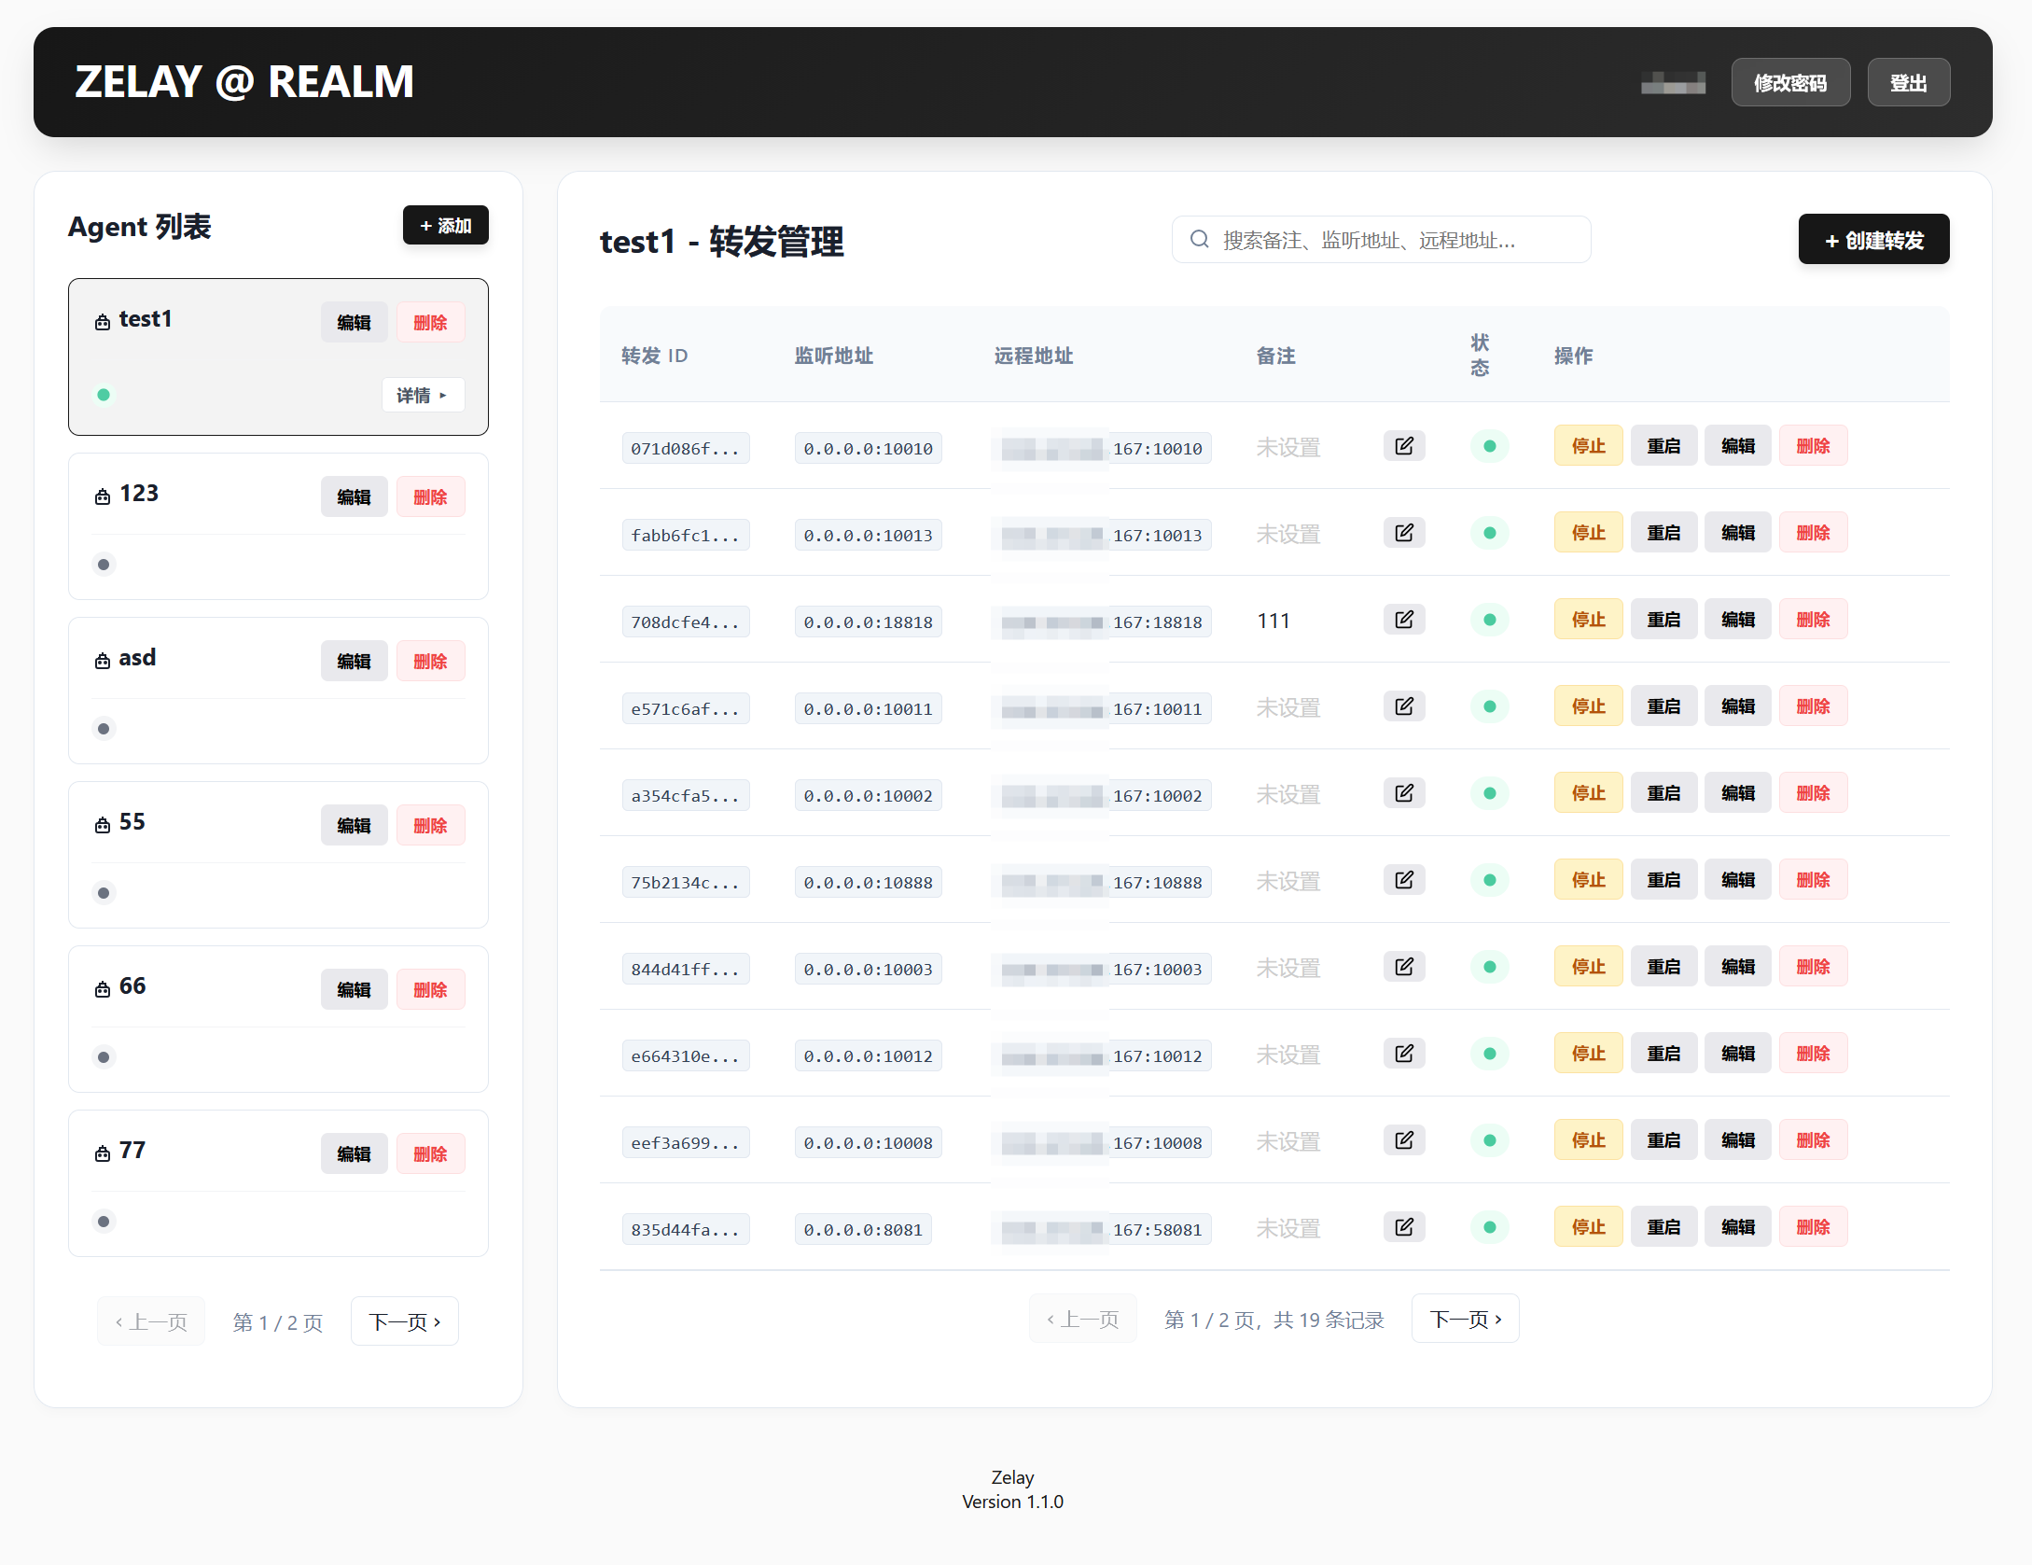Stop forward 071d086f with 停止 button
The image size is (2032, 1565).
(1587, 446)
